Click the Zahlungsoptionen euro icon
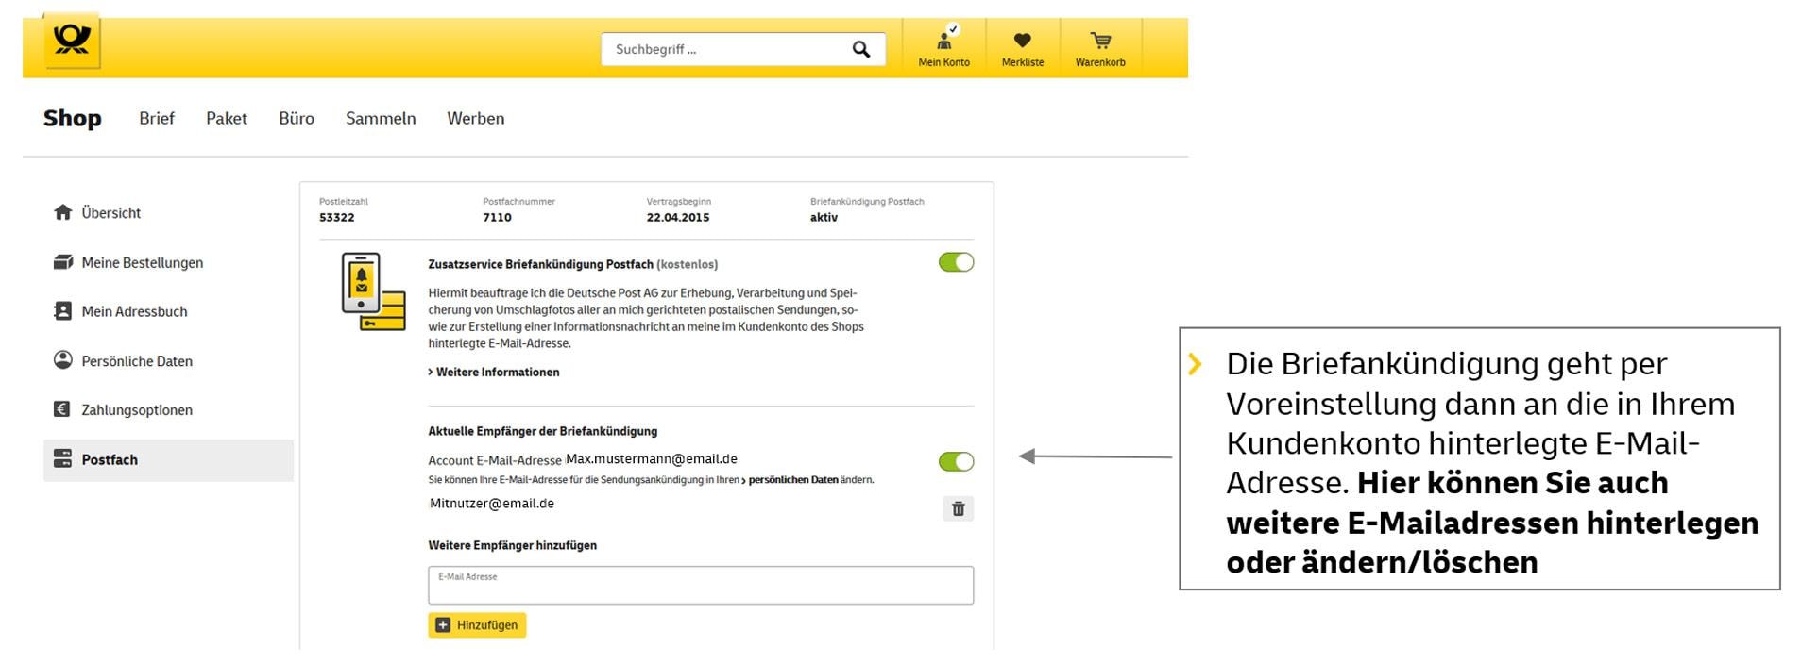1802x664 pixels. click(x=62, y=409)
